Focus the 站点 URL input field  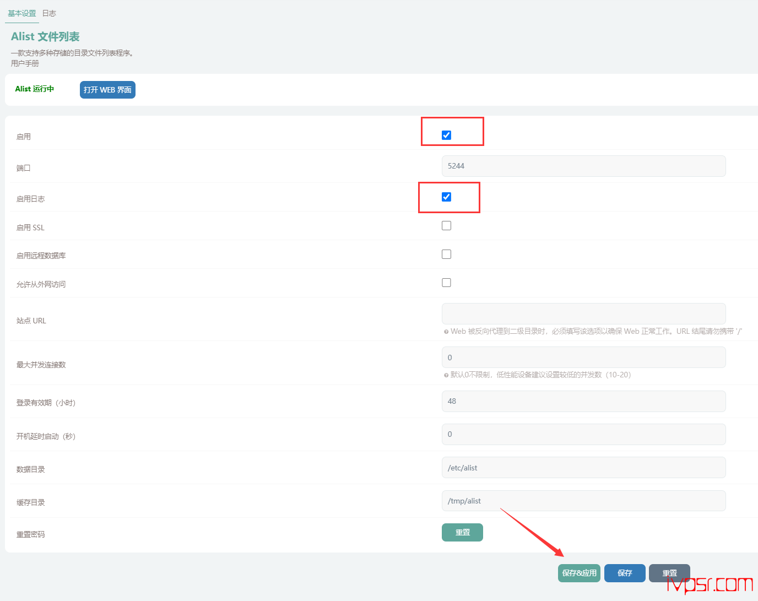coord(583,313)
